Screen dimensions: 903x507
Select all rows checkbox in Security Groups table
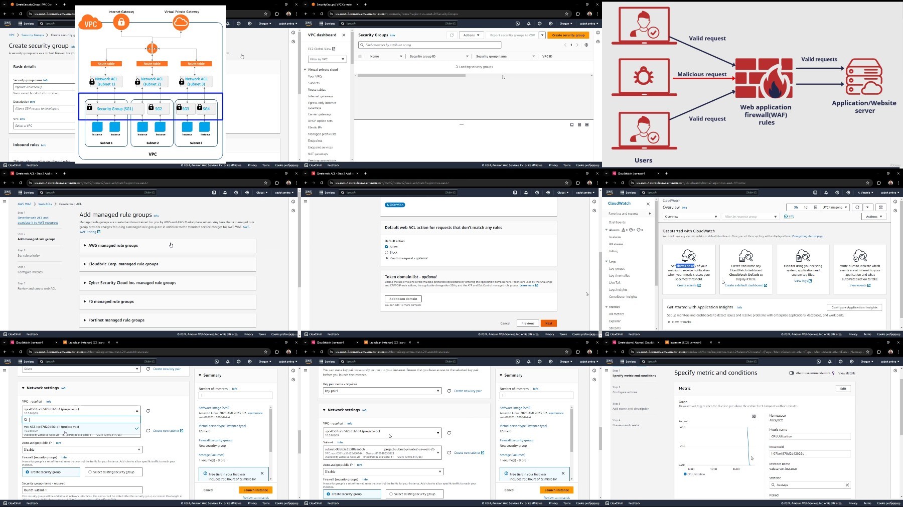tap(360, 56)
